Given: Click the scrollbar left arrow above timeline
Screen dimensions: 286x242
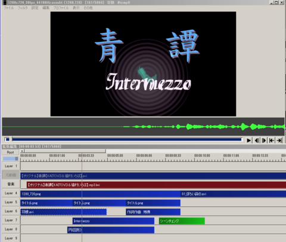Looking at the screenshot, I should coord(22,151).
